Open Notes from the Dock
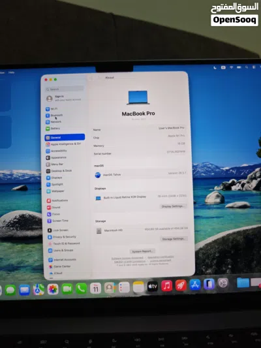The image size is (261, 348). click(138, 287)
